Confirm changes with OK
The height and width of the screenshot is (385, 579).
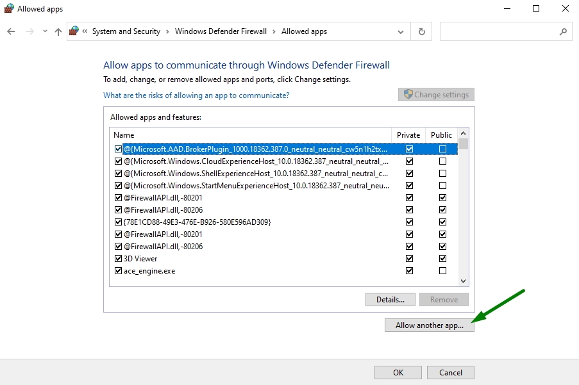(398, 372)
